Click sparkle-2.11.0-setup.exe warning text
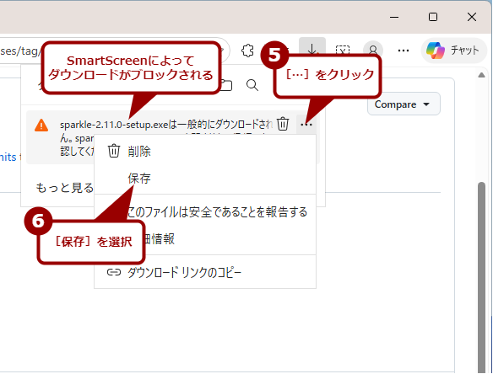Screen dimensions: 493x374 pyautogui.click(x=166, y=125)
